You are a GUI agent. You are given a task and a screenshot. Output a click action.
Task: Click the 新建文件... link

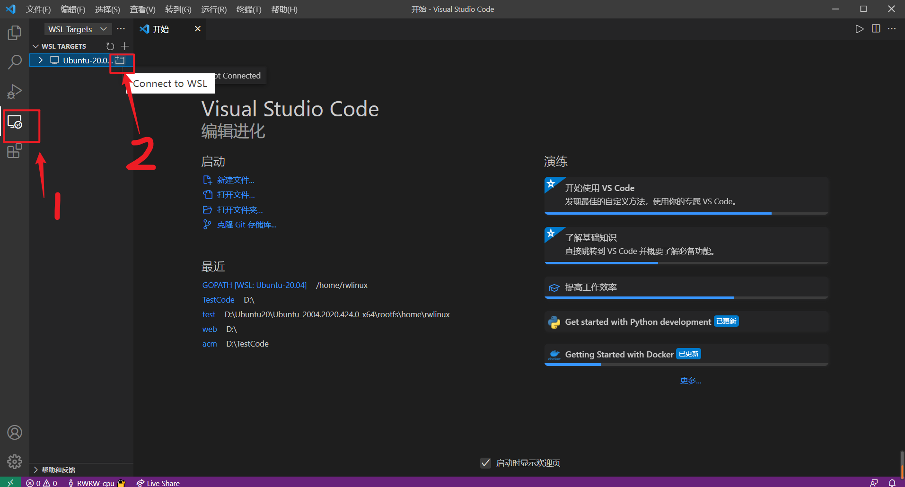[x=235, y=180]
